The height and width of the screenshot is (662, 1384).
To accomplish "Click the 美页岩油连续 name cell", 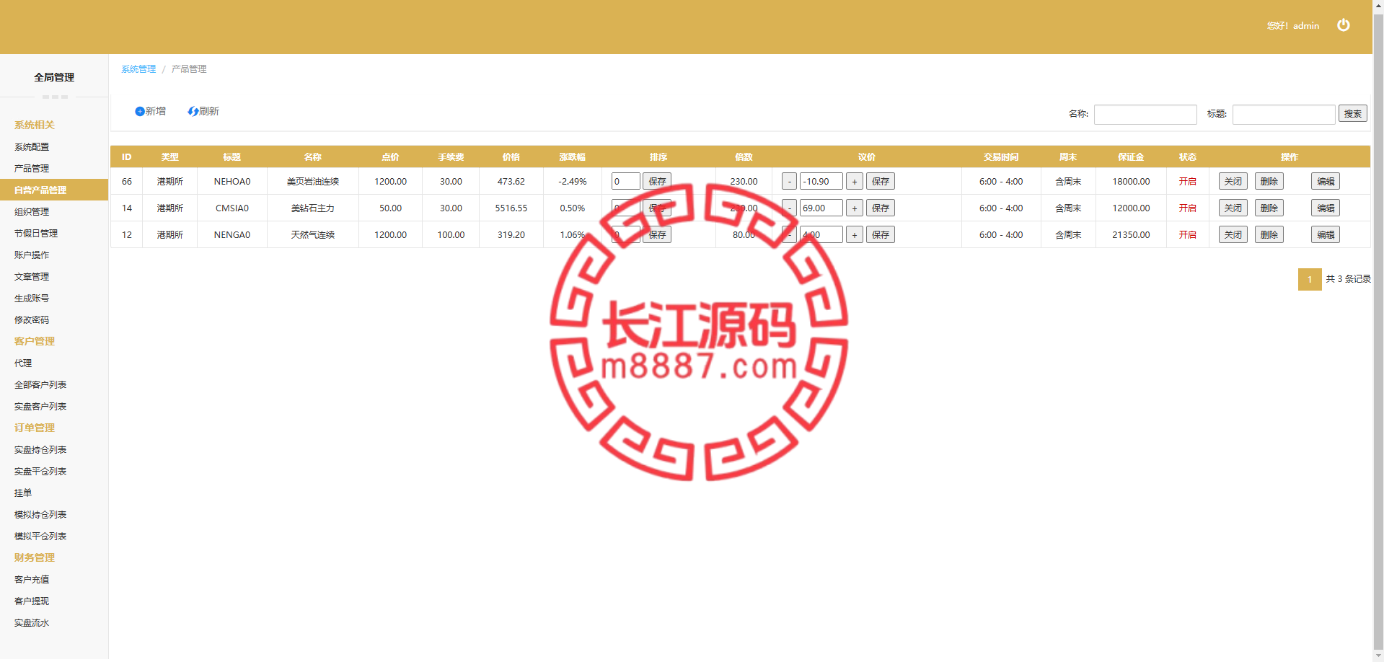I will pyautogui.click(x=313, y=182).
